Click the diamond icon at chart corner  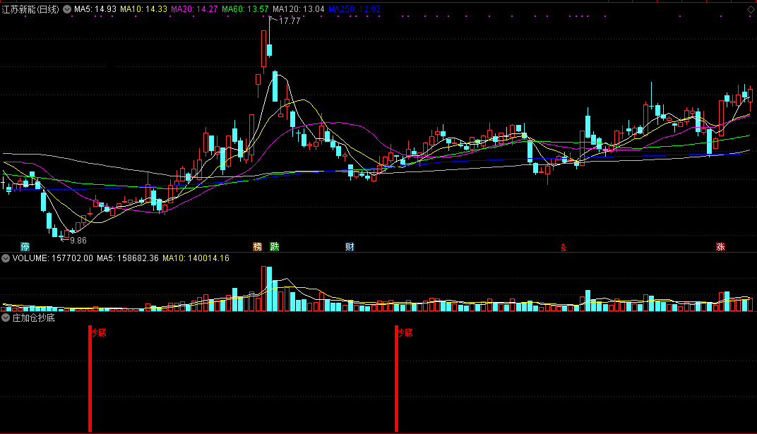click(751, 9)
